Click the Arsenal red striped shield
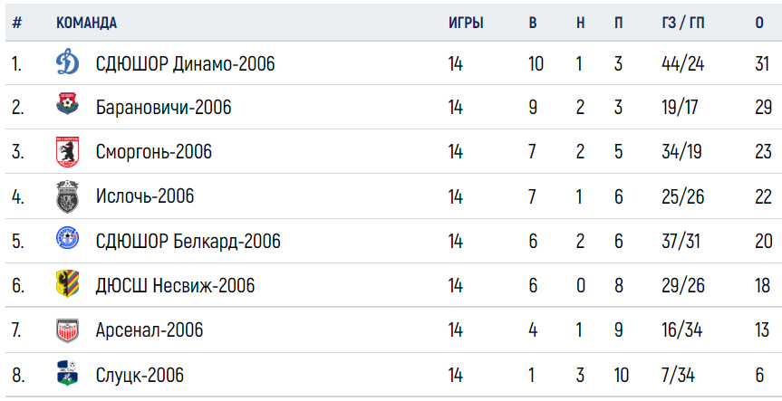The width and height of the screenshot is (782, 401). [67, 330]
